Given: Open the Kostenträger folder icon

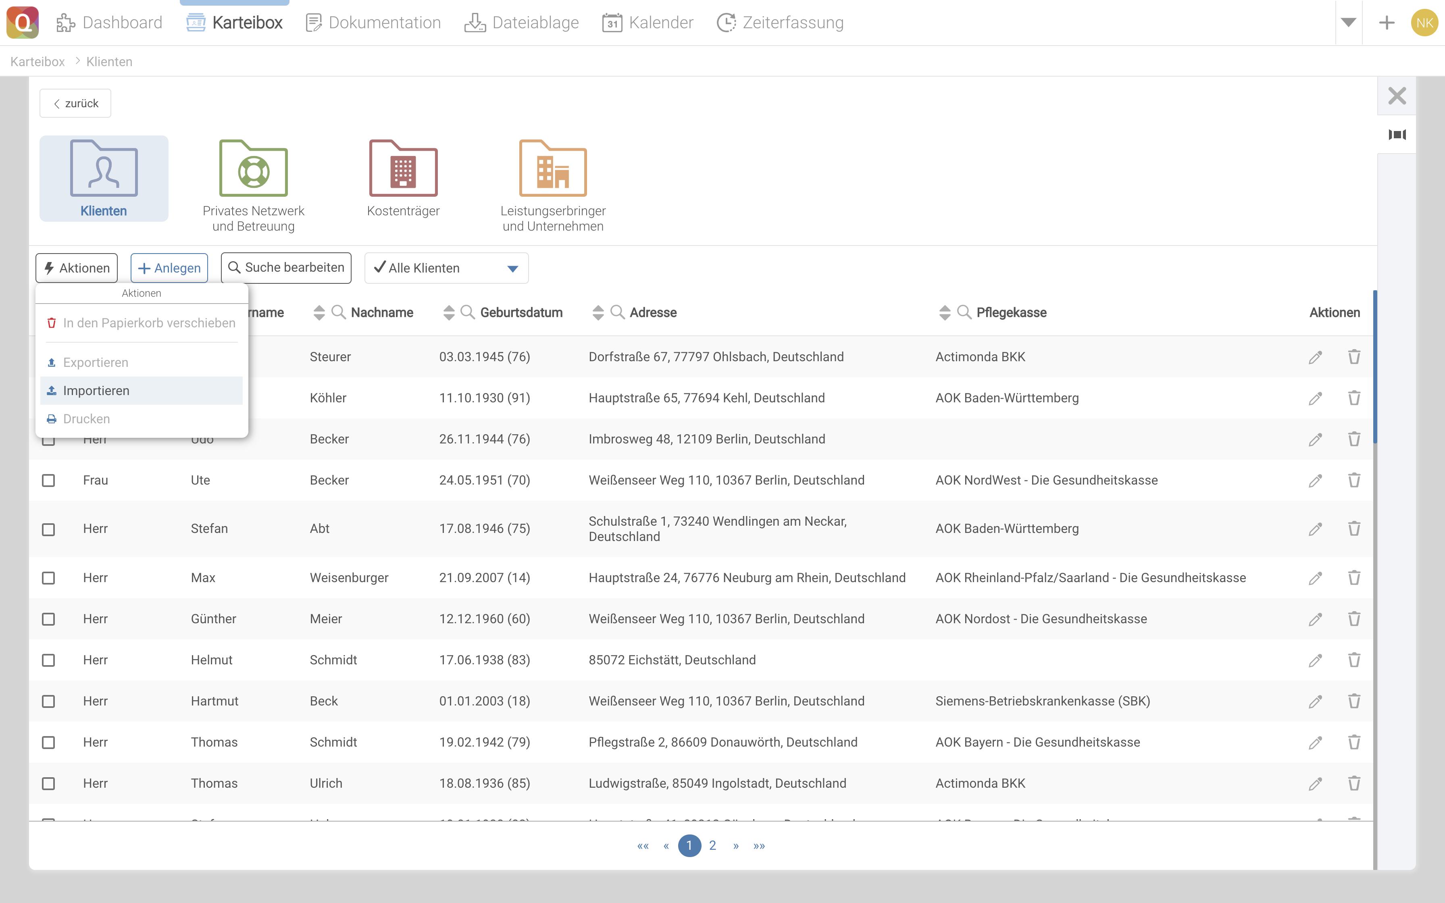Looking at the screenshot, I should click(403, 169).
